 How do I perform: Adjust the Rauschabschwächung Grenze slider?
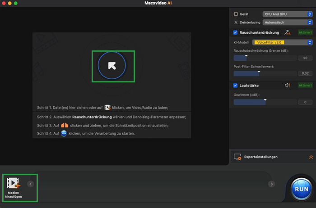[265, 58]
